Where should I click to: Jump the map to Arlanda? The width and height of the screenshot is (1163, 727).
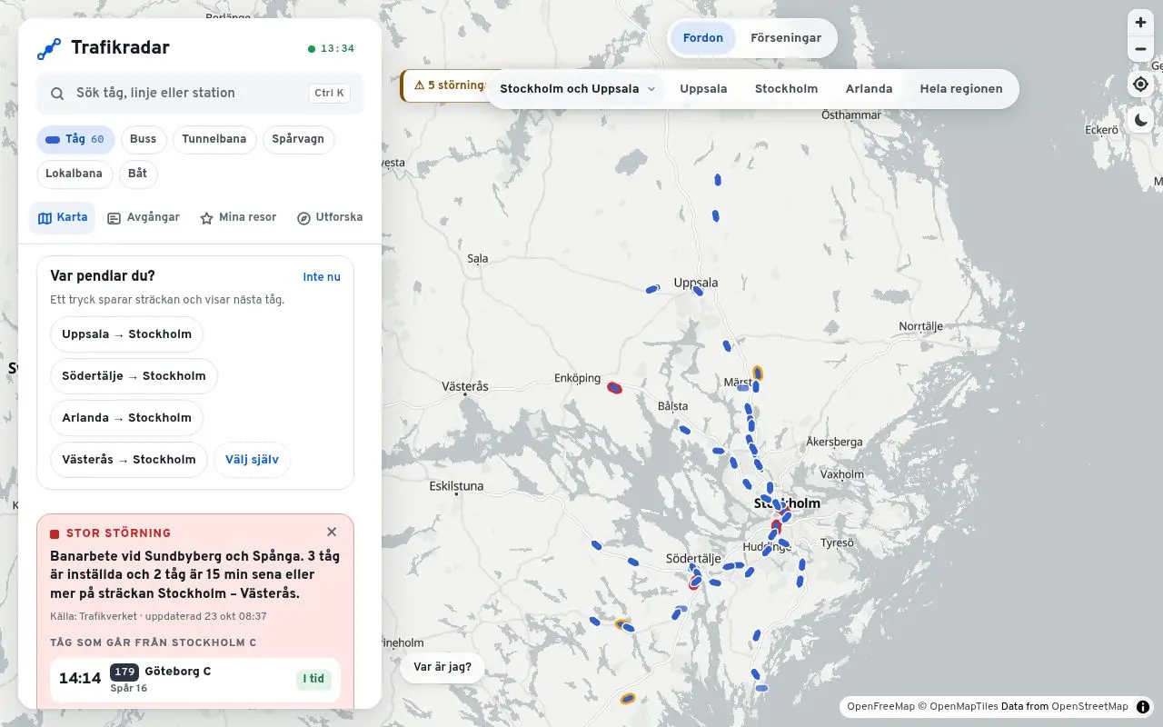point(869,89)
